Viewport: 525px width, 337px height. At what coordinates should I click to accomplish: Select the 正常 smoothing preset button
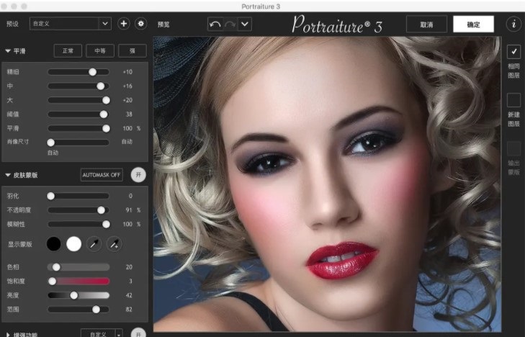click(68, 51)
